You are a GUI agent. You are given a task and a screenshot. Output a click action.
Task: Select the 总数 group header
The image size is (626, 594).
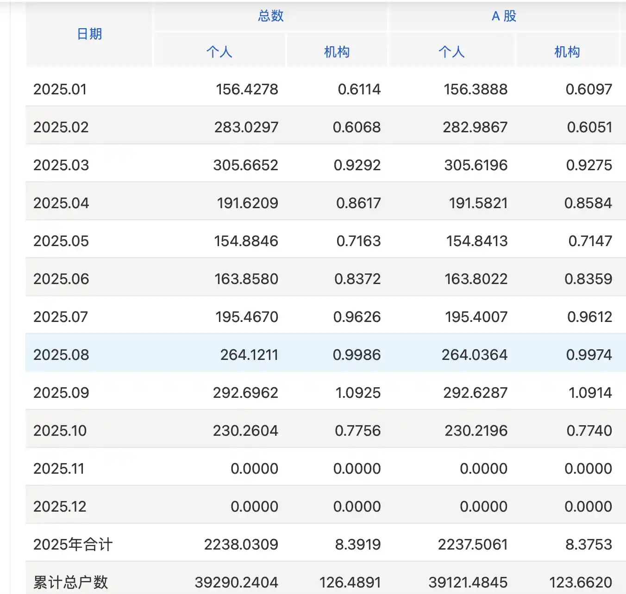271,16
